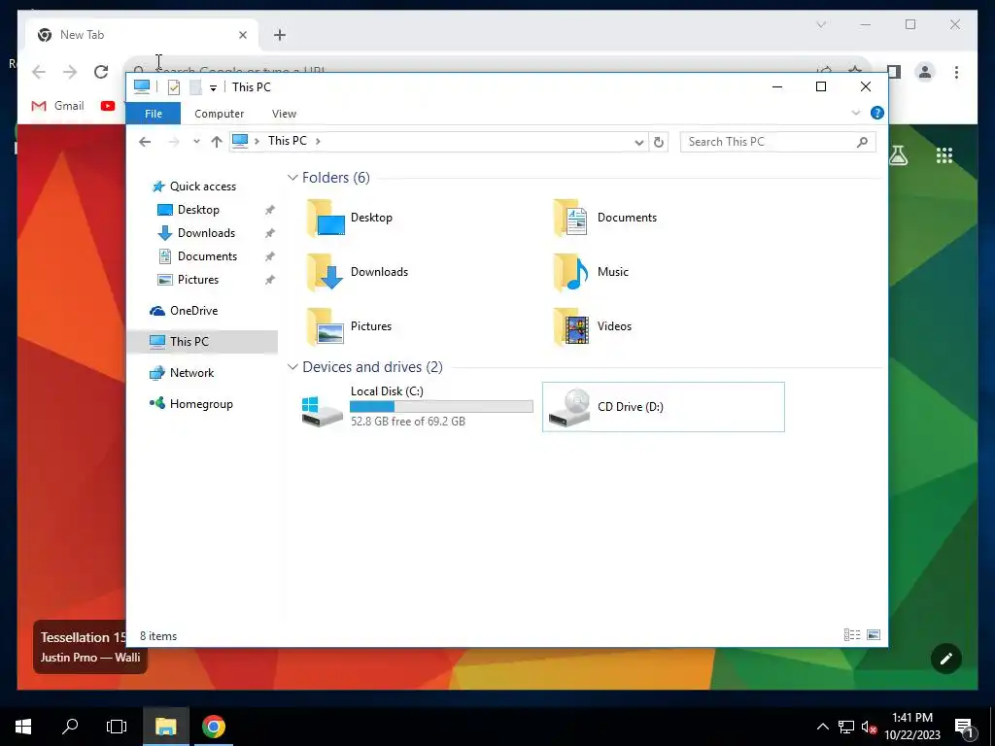Viewport: 995px width, 746px height.
Task: Click the muted volume tray icon
Action: coord(869,727)
